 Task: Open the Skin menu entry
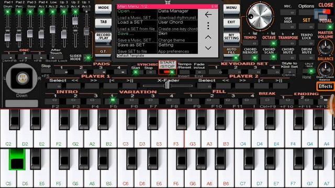point(177,37)
